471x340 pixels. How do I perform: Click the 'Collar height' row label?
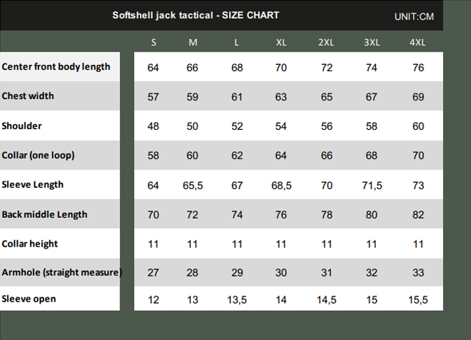coord(30,244)
